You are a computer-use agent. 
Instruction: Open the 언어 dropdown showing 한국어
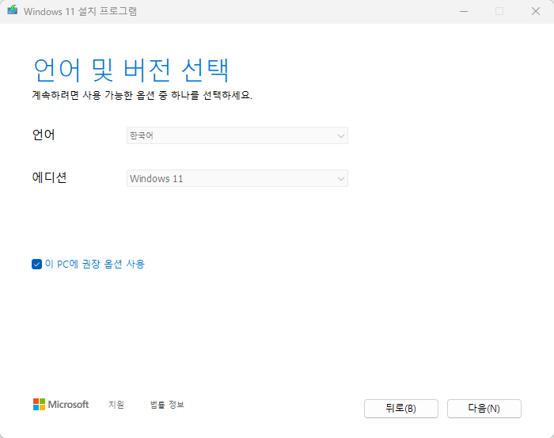(237, 135)
